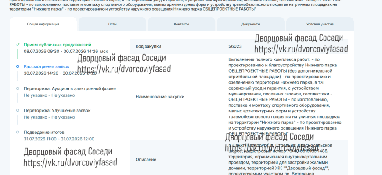The image size is (382, 175).
Task: Click the Переторжка: Улучшение заявок stage
Action: click(57, 110)
